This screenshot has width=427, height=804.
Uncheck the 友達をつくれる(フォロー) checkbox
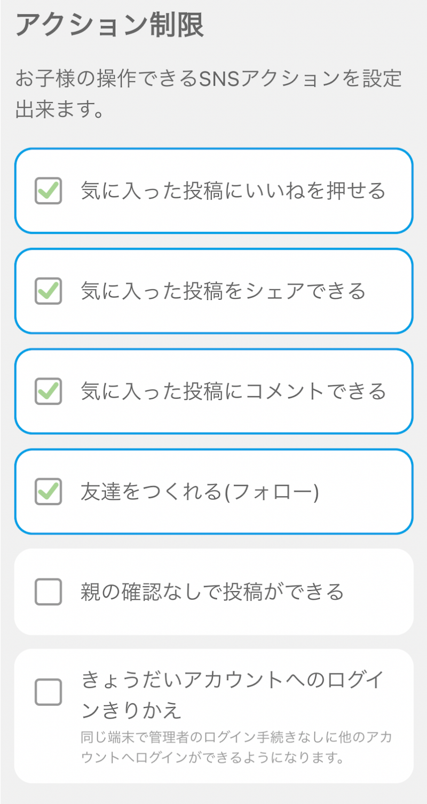pyautogui.click(x=48, y=492)
